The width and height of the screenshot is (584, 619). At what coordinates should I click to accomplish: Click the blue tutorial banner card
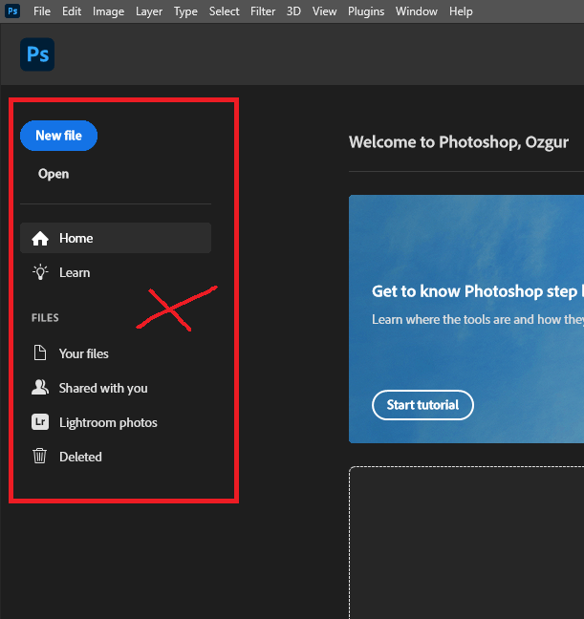(466, 319)
